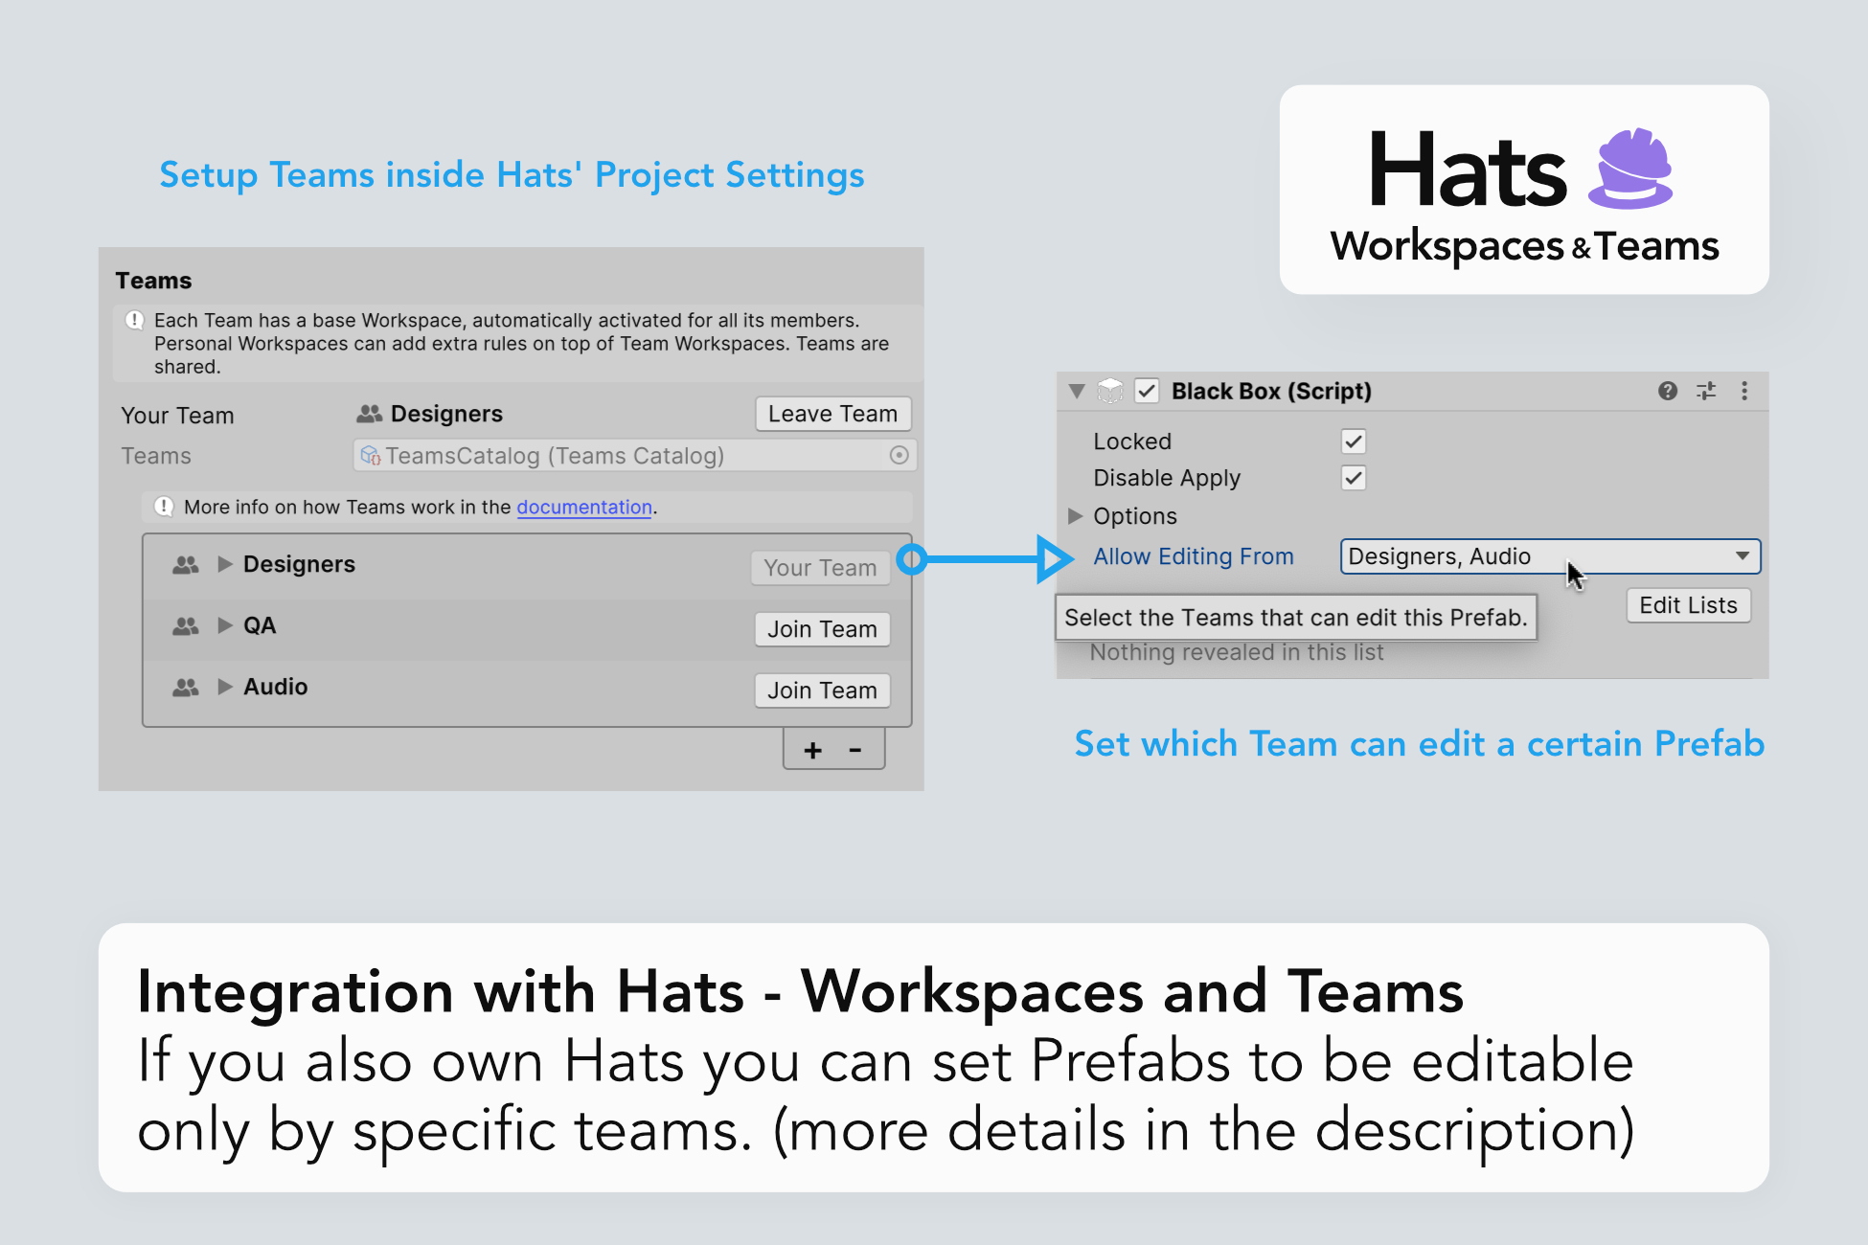Click the help question mark icon
Image resolution: width=1868 pixels, height=1245 pixels.
(x=1667, y=391)
